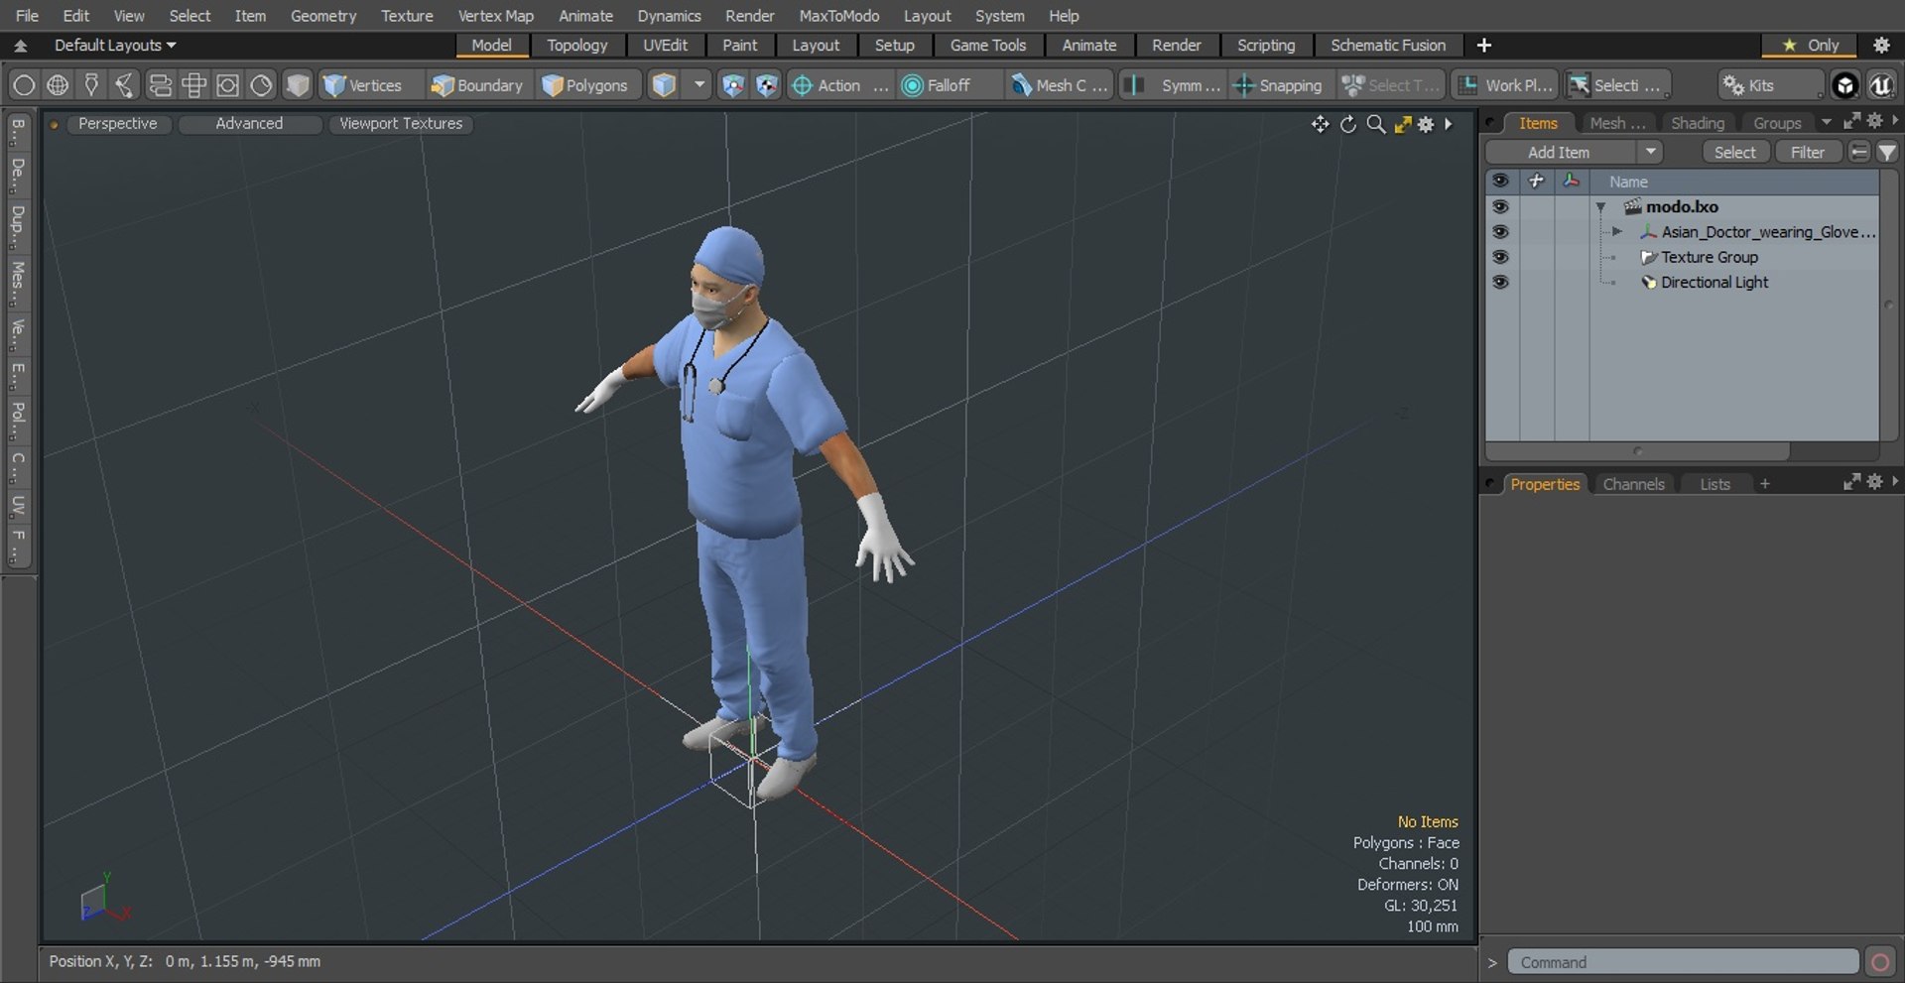
Task: Add a new layout tab with plus
Action: [1483, 45]
